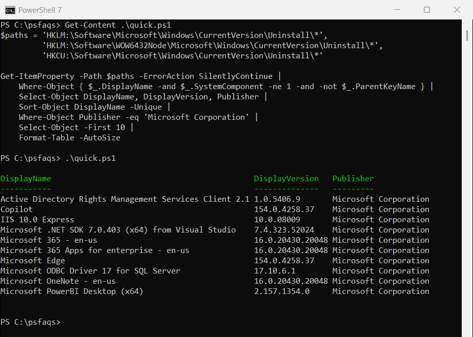
Task: Click Microsoft Edge's version '154.0.4258.37'
Action: (x=284, y=261)
